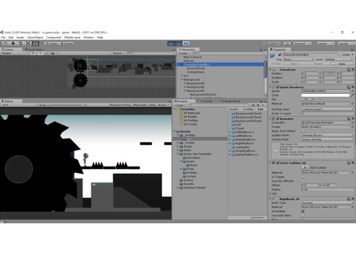Click the GameObject cube icon in Inspector
The height and width of the screenshot is (253, 356).
(272, 55)
